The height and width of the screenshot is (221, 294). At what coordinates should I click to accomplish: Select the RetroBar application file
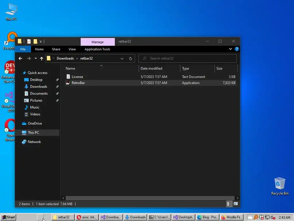point(150,83)
